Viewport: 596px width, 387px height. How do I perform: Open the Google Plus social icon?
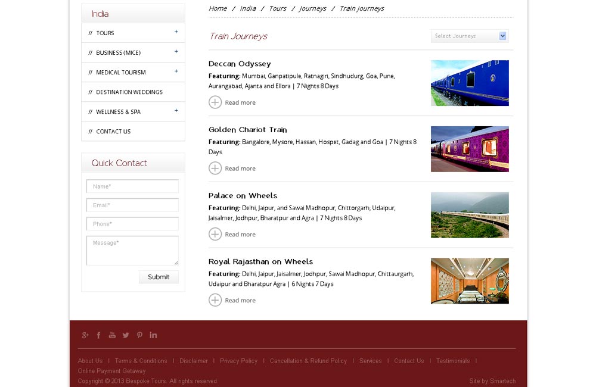[85, 335]
